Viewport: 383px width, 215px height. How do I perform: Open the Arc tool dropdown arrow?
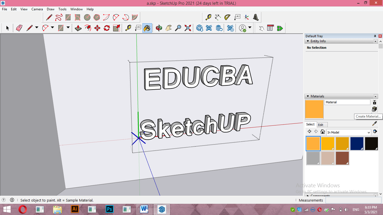tap(52, 28)
